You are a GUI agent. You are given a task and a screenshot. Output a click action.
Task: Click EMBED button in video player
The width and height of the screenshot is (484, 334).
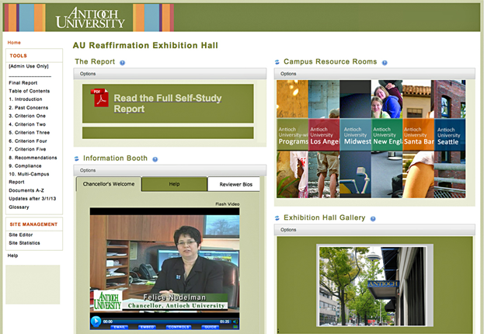pos(148,327)
